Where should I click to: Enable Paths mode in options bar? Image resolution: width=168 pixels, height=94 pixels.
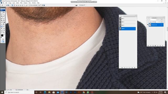[x=8, y=5]
